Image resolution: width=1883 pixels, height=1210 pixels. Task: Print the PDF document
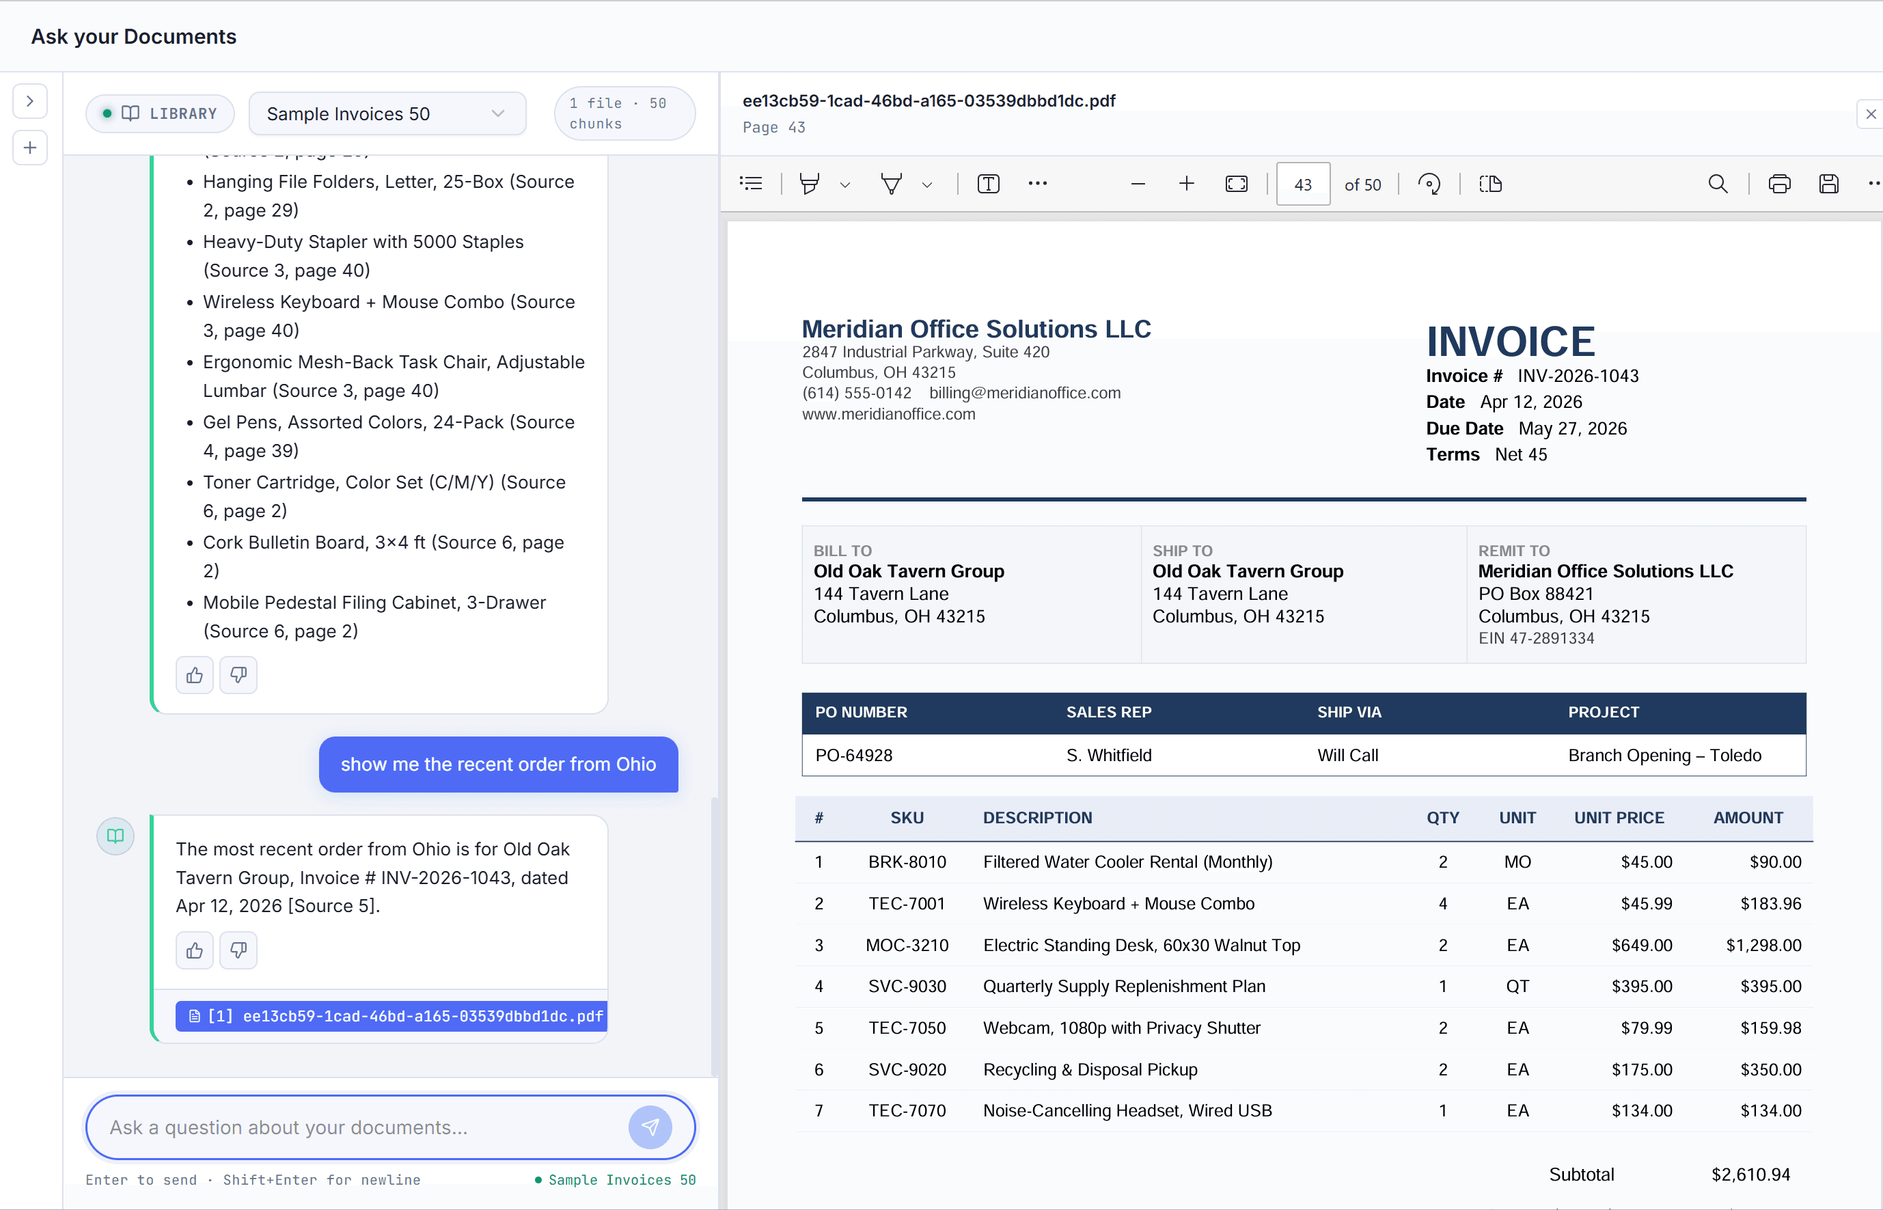(1778, 184)
